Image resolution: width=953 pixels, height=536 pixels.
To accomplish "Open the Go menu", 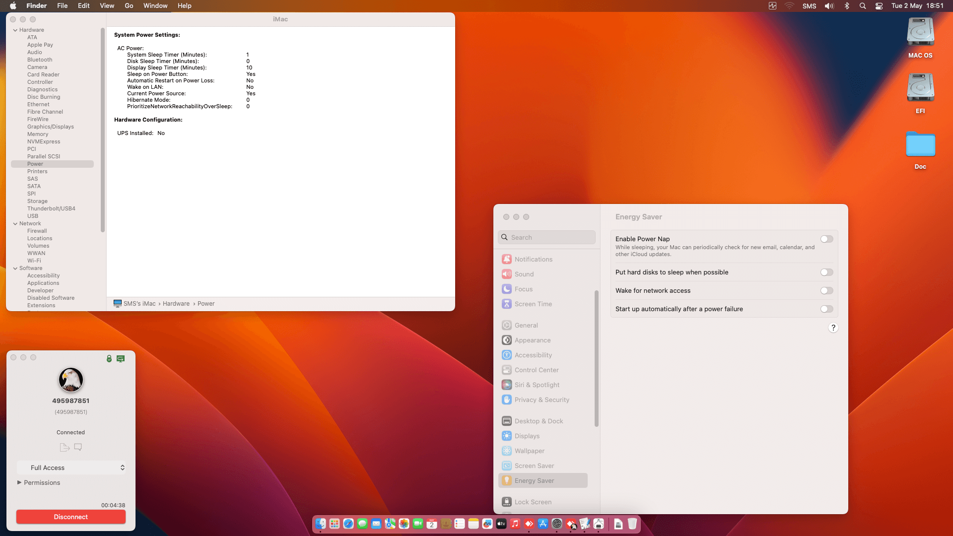I will pyautogui.click(x=129, y=6).
